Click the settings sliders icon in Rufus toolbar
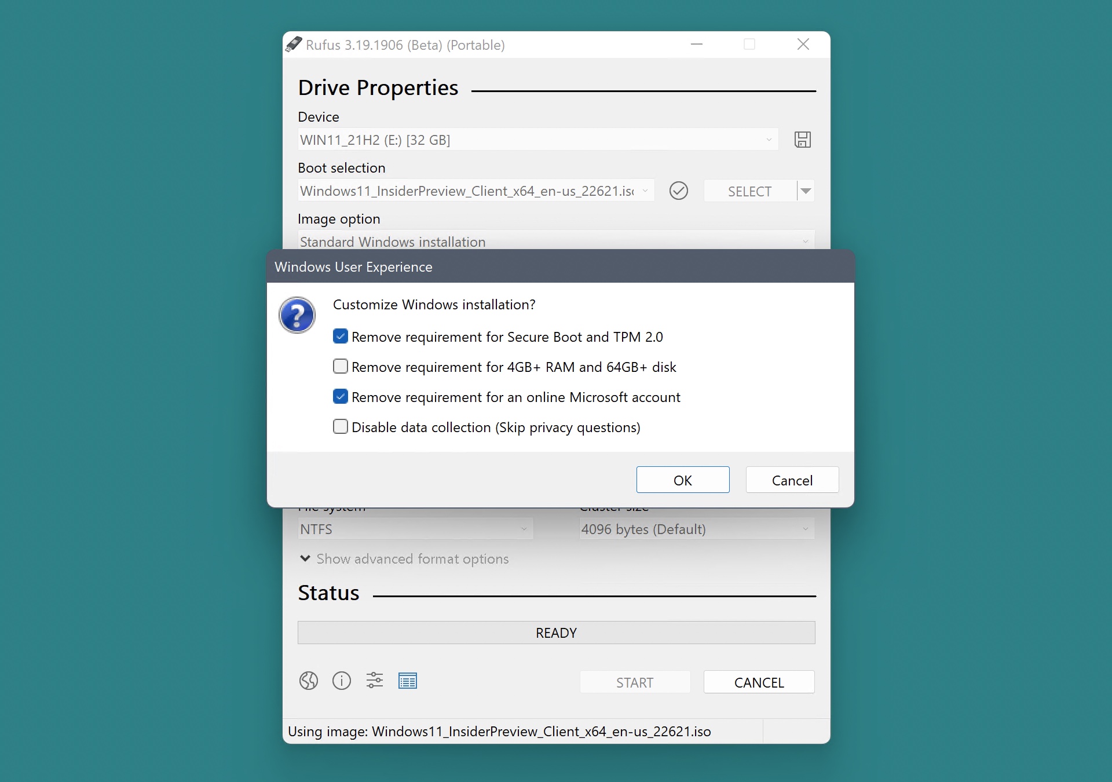Screen dimensions: 1112x782 click(375, 681)
